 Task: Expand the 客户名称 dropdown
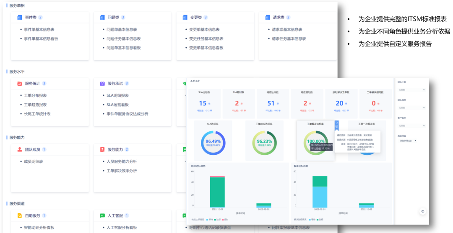click(411, 125)
